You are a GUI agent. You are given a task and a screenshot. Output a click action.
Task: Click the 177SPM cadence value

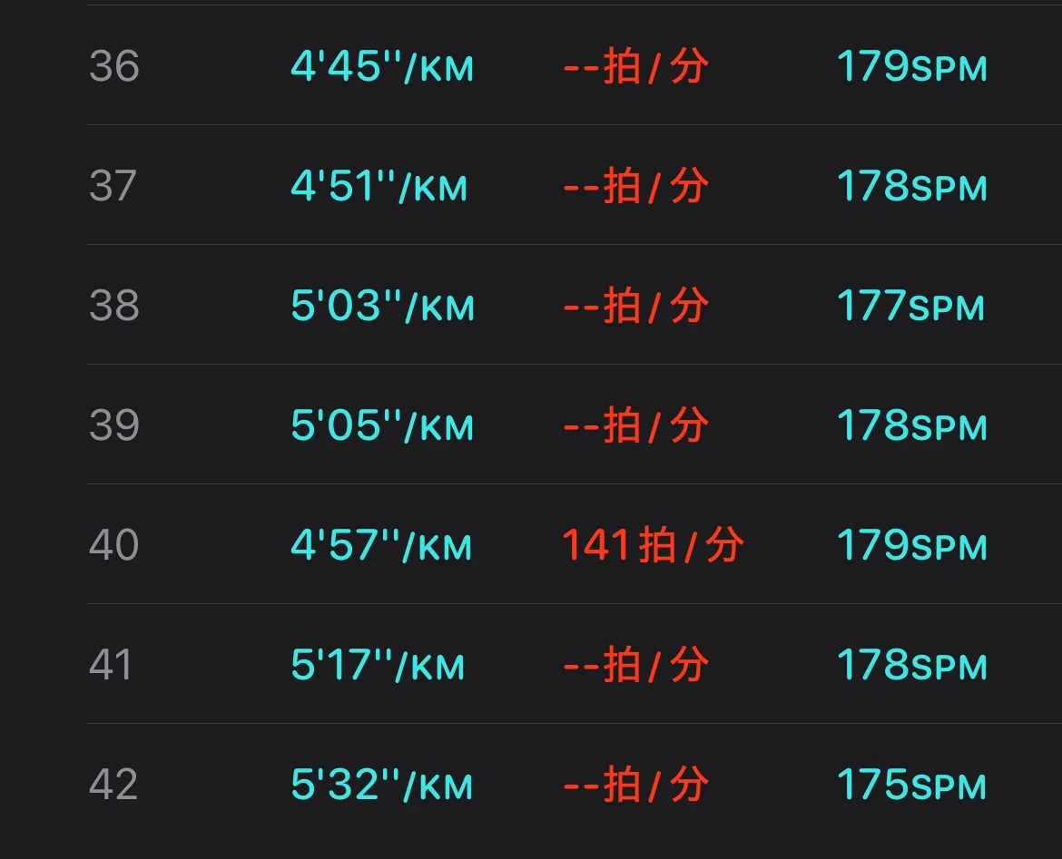[x=910, y=306]
